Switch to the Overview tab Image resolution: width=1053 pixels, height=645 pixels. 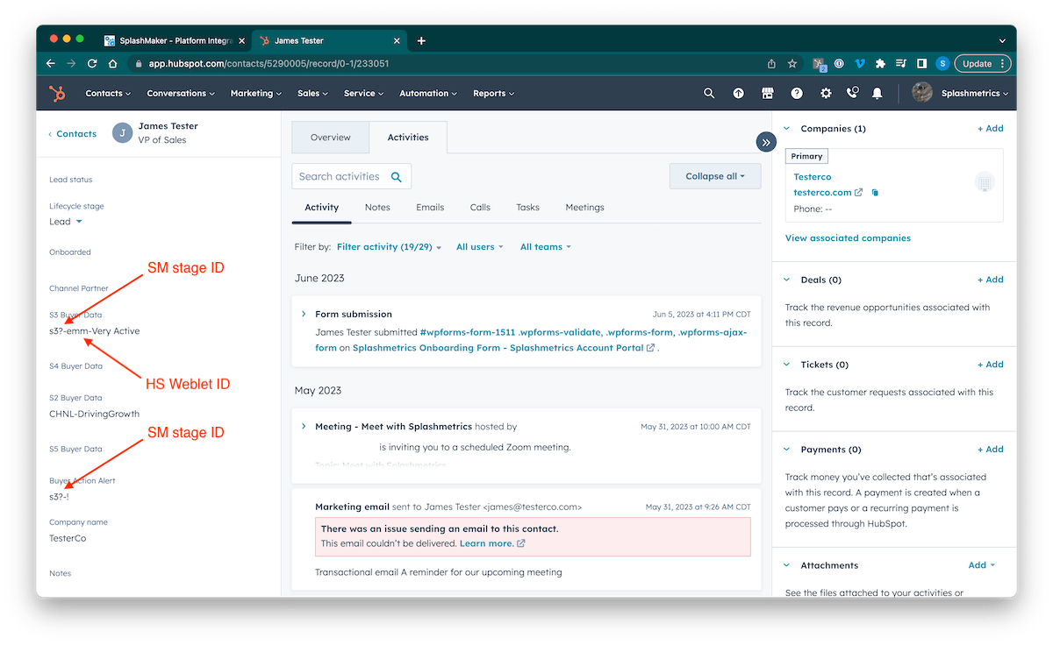coord(330,138)
